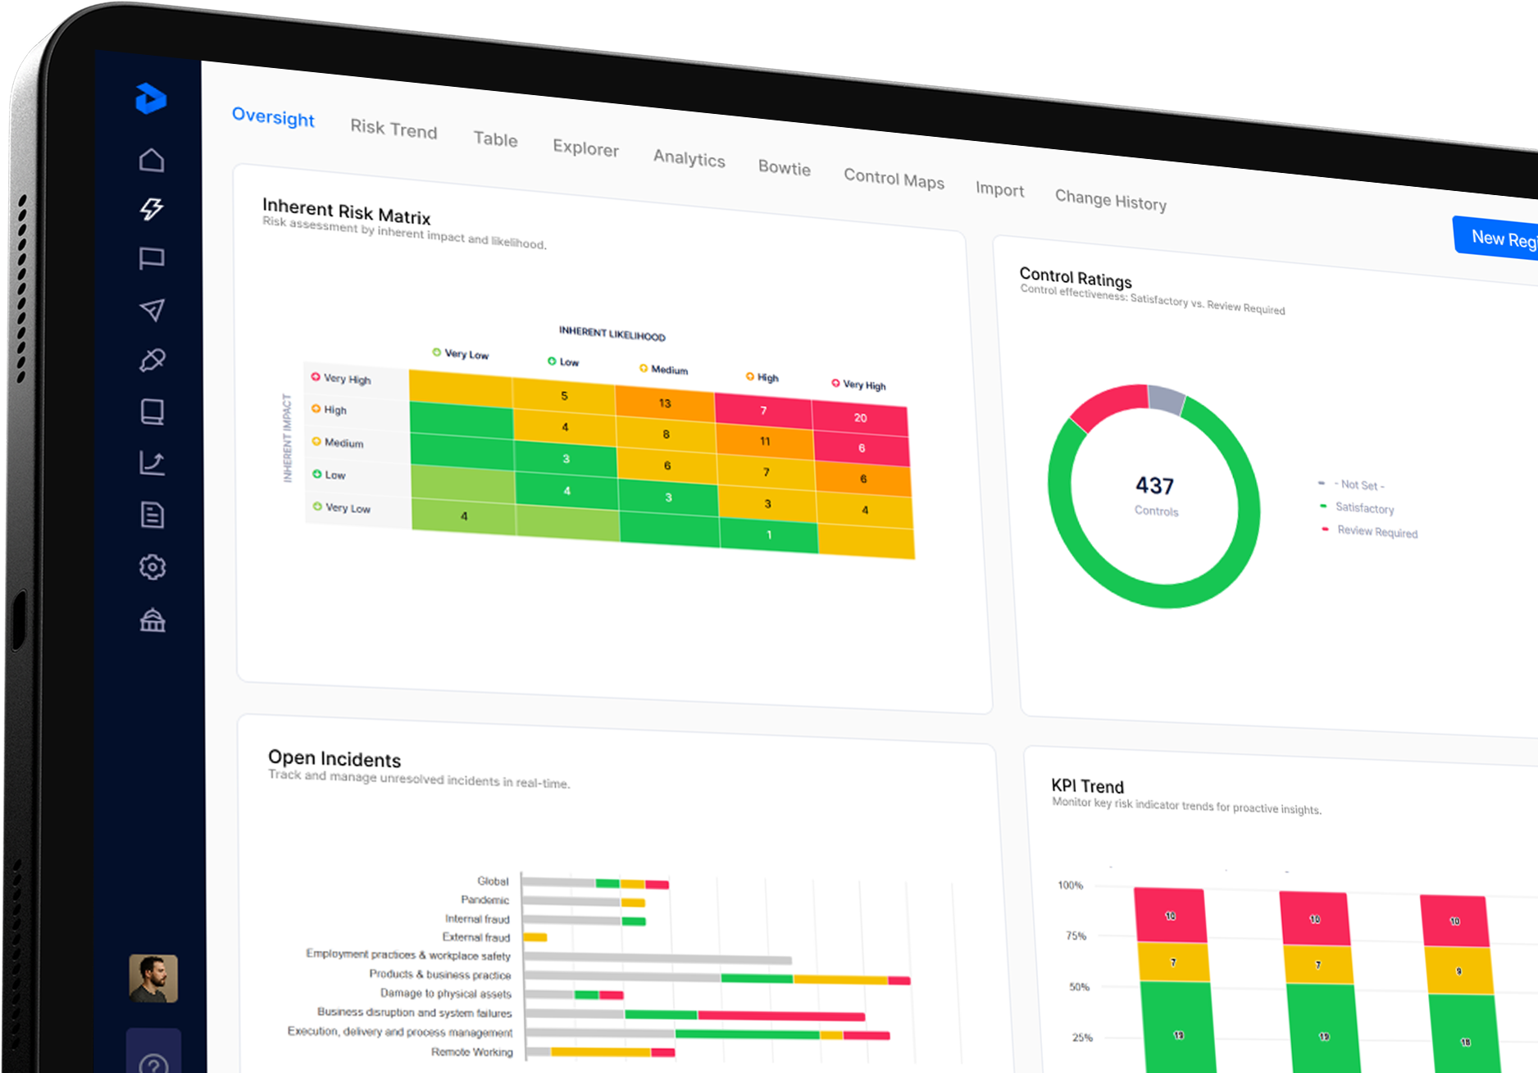This screenshot has width=1538, height=1073.
Task: Click Products & business practice label
Action: [440, 974]
